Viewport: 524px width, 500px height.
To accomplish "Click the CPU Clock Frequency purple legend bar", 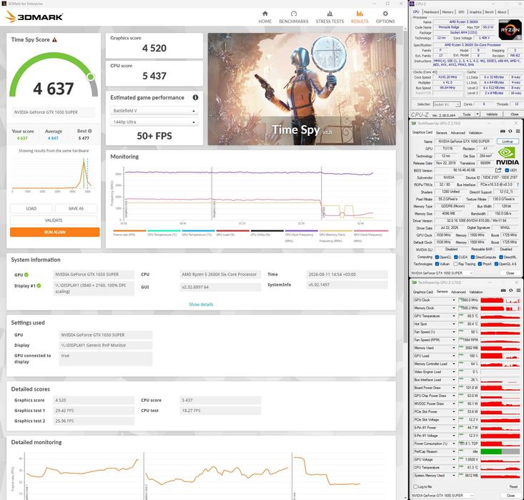I will (301, 231).
